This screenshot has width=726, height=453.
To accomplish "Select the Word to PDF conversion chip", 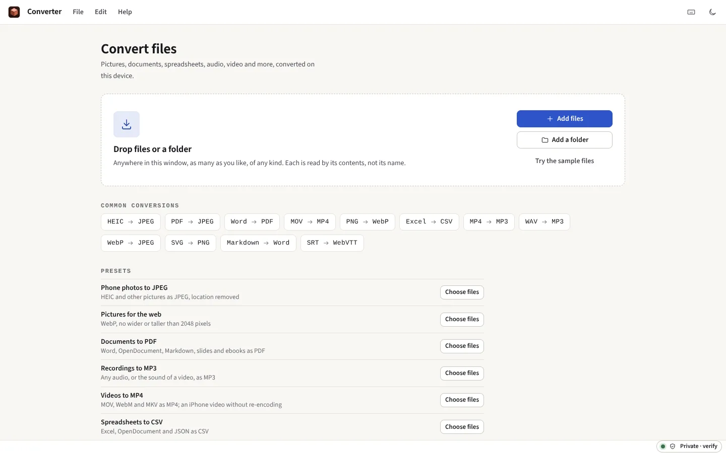I will coord(252,222).
